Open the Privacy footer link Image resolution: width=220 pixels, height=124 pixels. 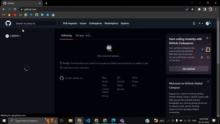(135, 81)
